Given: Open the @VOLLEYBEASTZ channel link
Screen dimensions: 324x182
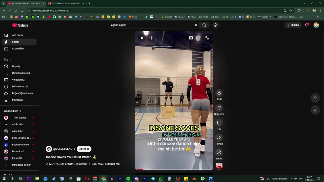Looking at the screenshot, I should point(64,149).
